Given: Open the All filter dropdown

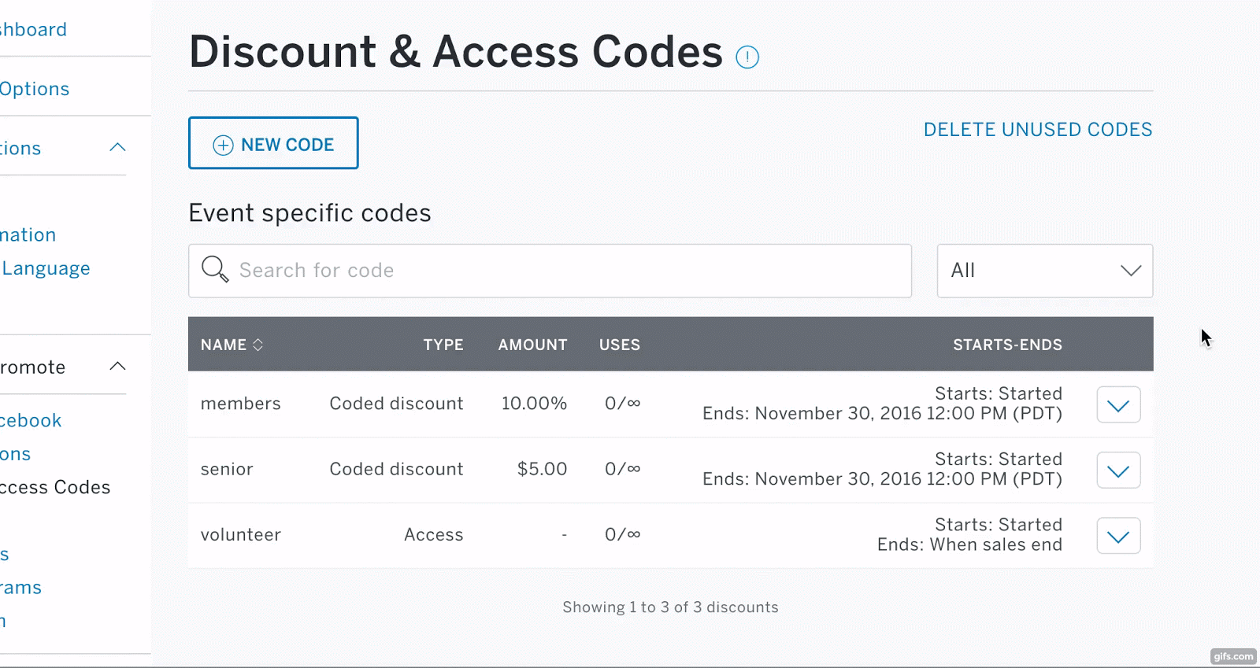Looking at the screenshot, I should (x=1044, y=271).
